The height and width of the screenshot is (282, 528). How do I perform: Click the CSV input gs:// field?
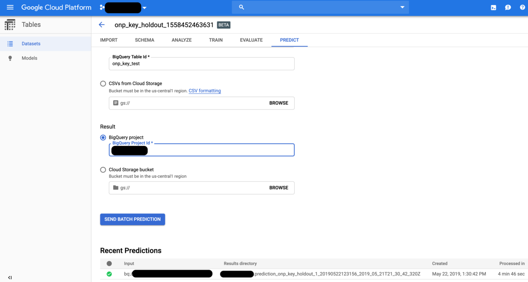pyautogui.click(x=202, y=103)
